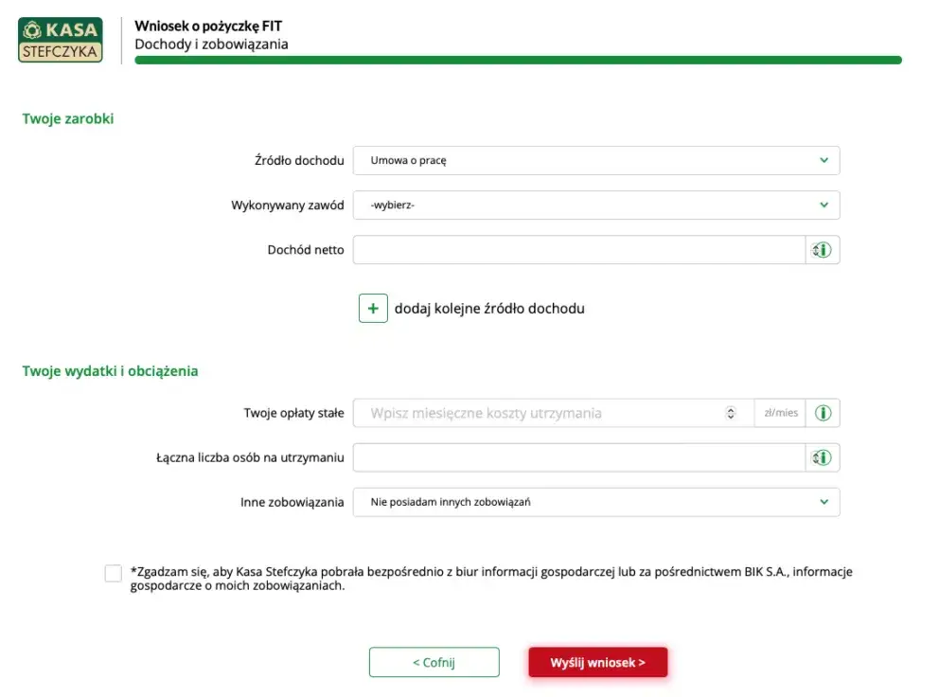
Task: Focus the Dochód netto input field
Action: tap(578, 250)
